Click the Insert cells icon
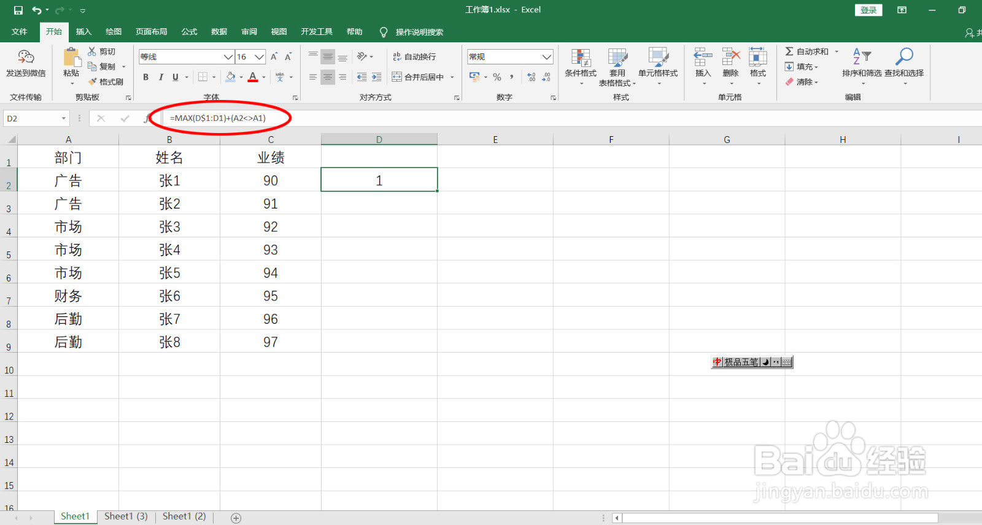This screenshot has width=982, height=525. [x=703, y=57]
